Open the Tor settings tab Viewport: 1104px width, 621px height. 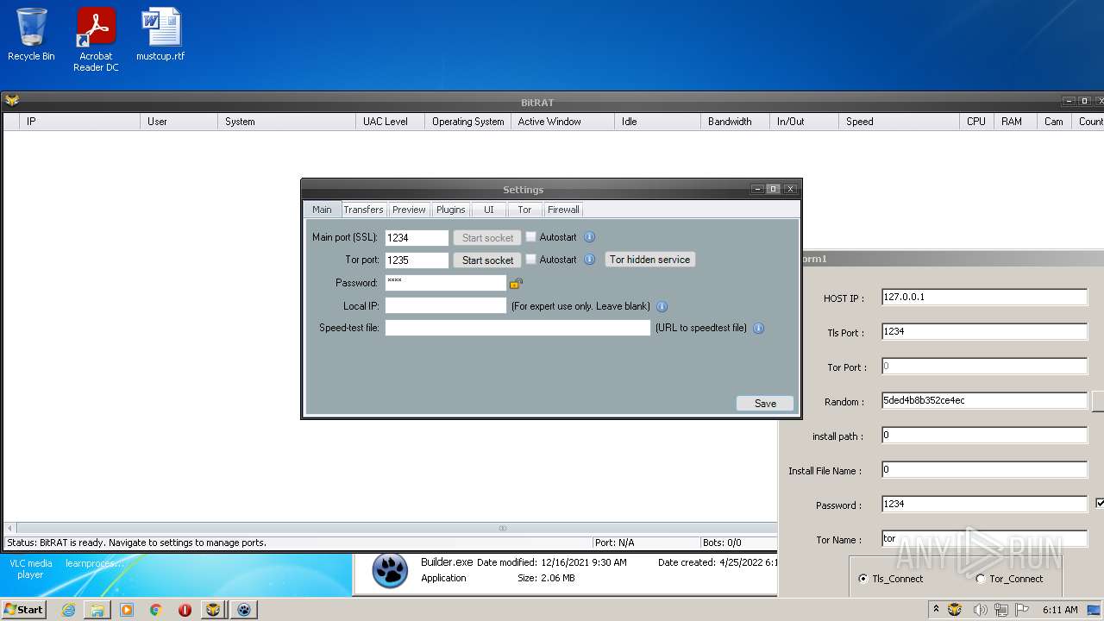click(524, 210)
